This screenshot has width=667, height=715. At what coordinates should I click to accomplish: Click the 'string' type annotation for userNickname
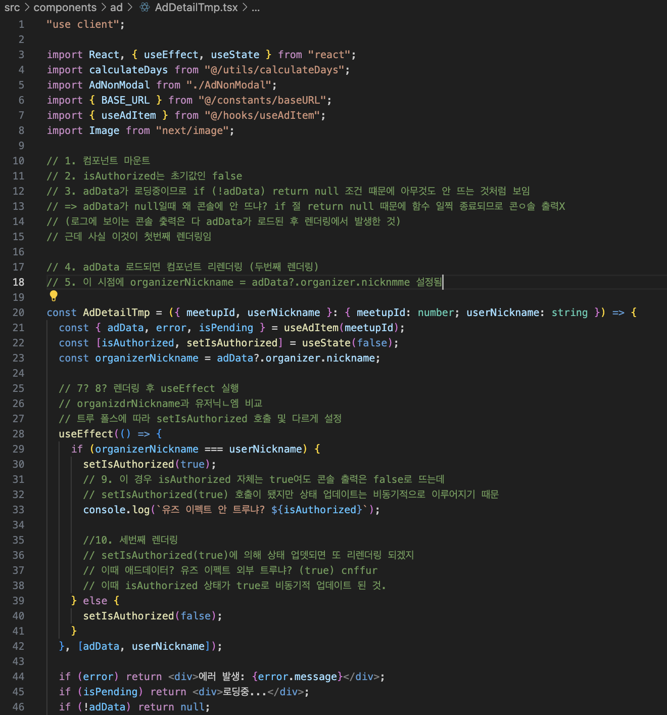coord(569,312)
